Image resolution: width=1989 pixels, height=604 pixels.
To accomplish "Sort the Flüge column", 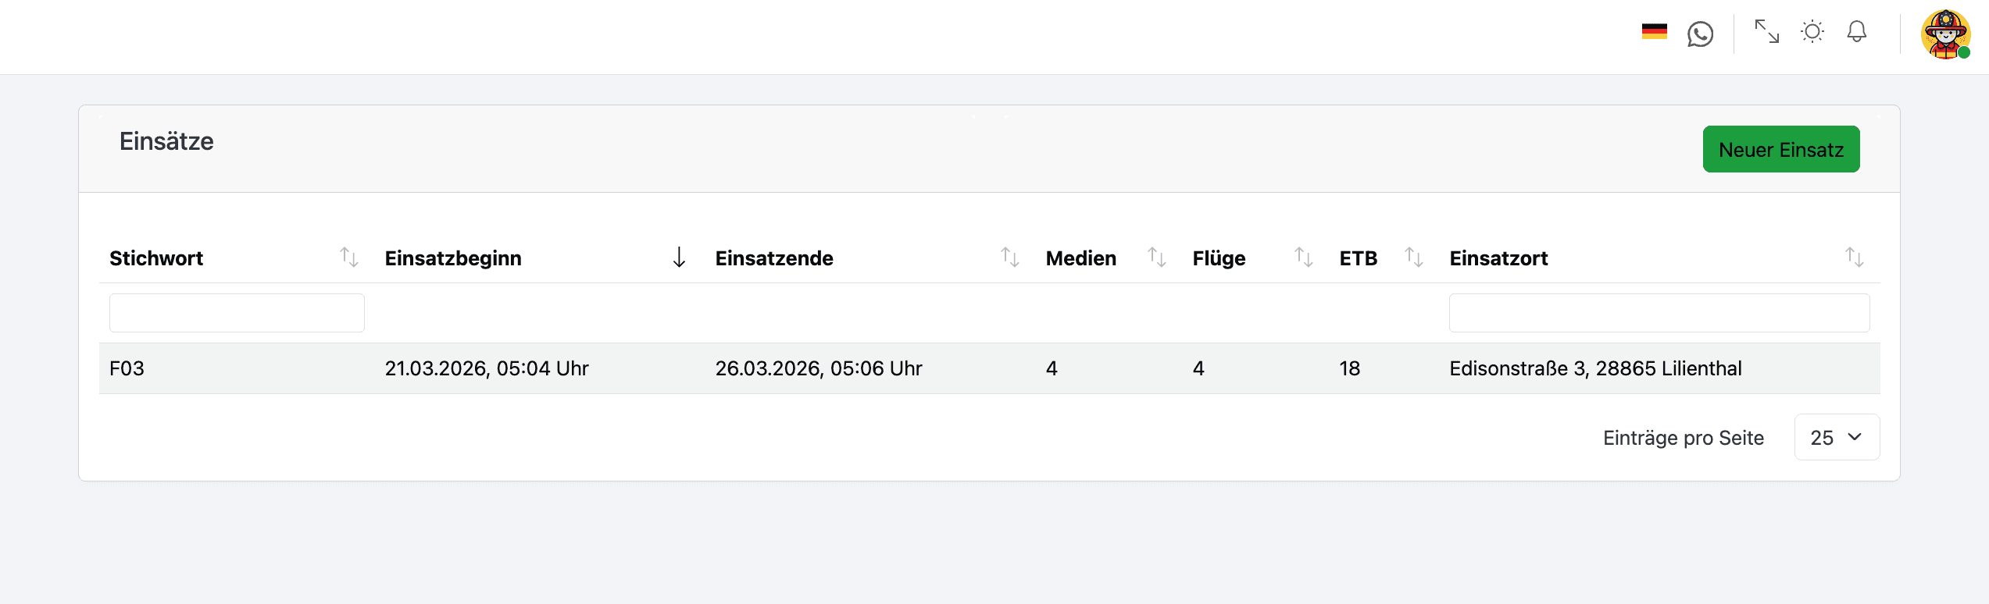I will coord(1303,258).
